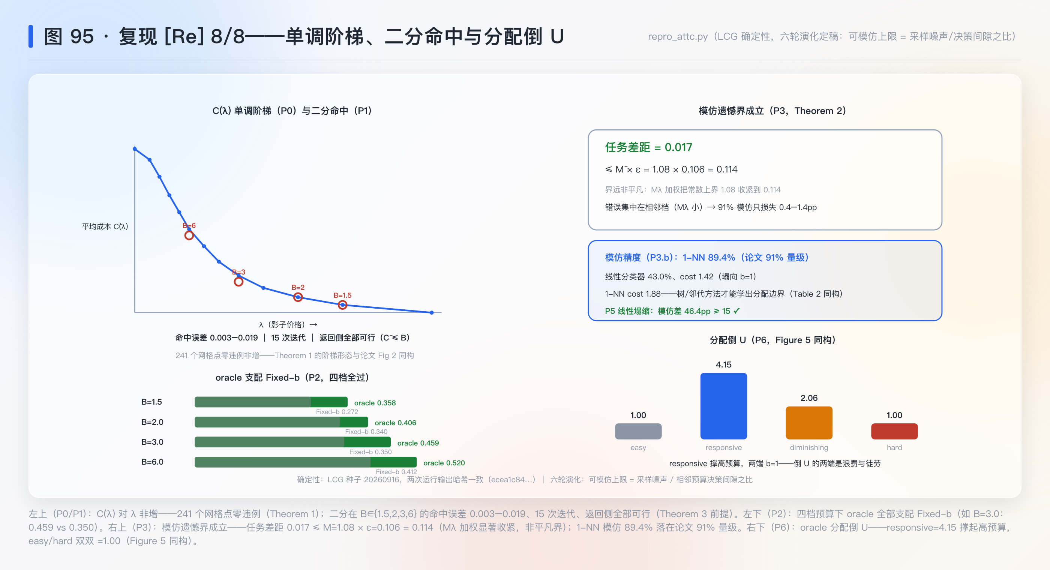Viewport: 1050px width, 570px height.
Task: Select the gray easy bar
Action: [x=638, y=431]
